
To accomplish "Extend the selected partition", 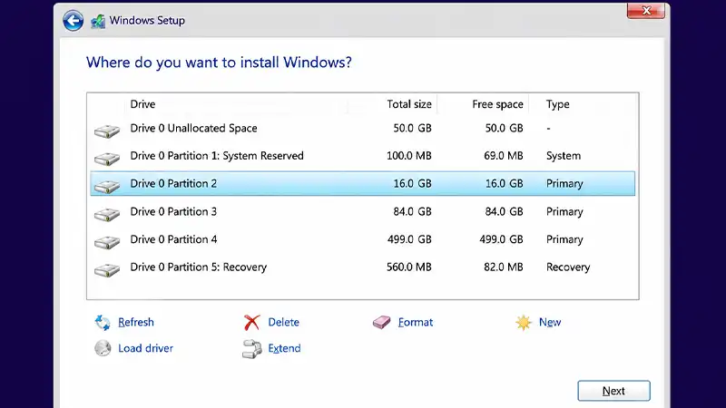I will tap(284, 348).
